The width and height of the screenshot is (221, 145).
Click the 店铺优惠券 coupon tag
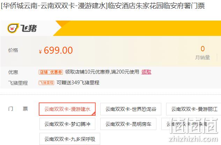[51, 72]
